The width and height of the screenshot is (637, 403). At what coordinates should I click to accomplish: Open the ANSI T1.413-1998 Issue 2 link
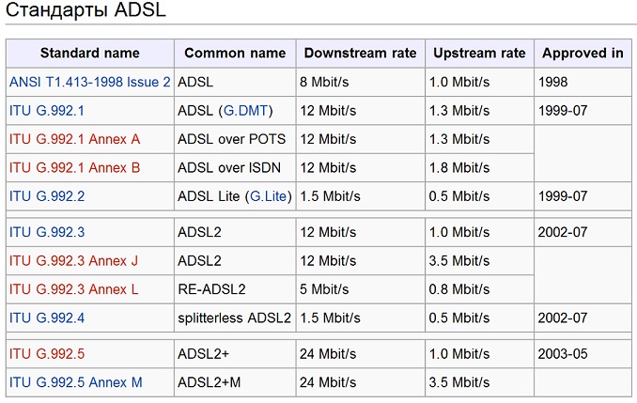pyautogui.click(x=89, y=82)
